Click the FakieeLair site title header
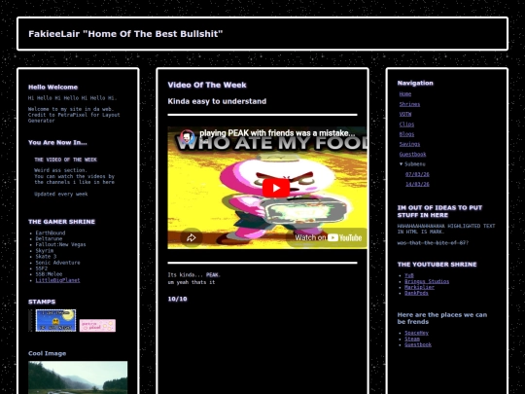This screenshot has width=525, height=394. coord(125,34)
